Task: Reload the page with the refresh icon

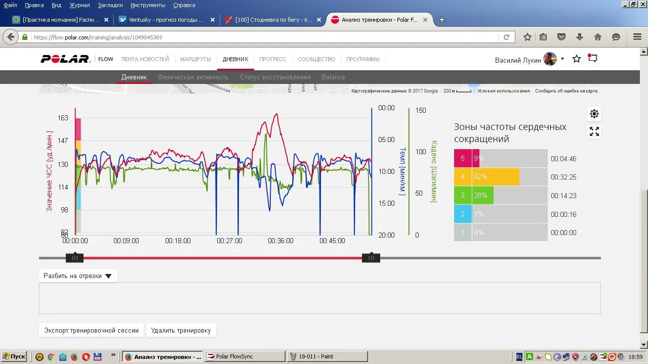Action: point(506,37)
